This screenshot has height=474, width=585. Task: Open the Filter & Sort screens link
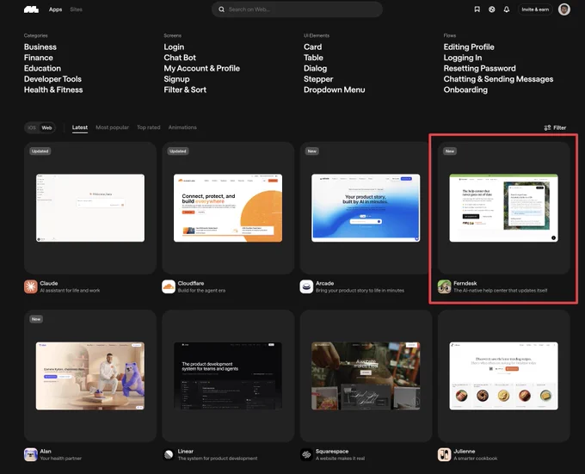185,89
